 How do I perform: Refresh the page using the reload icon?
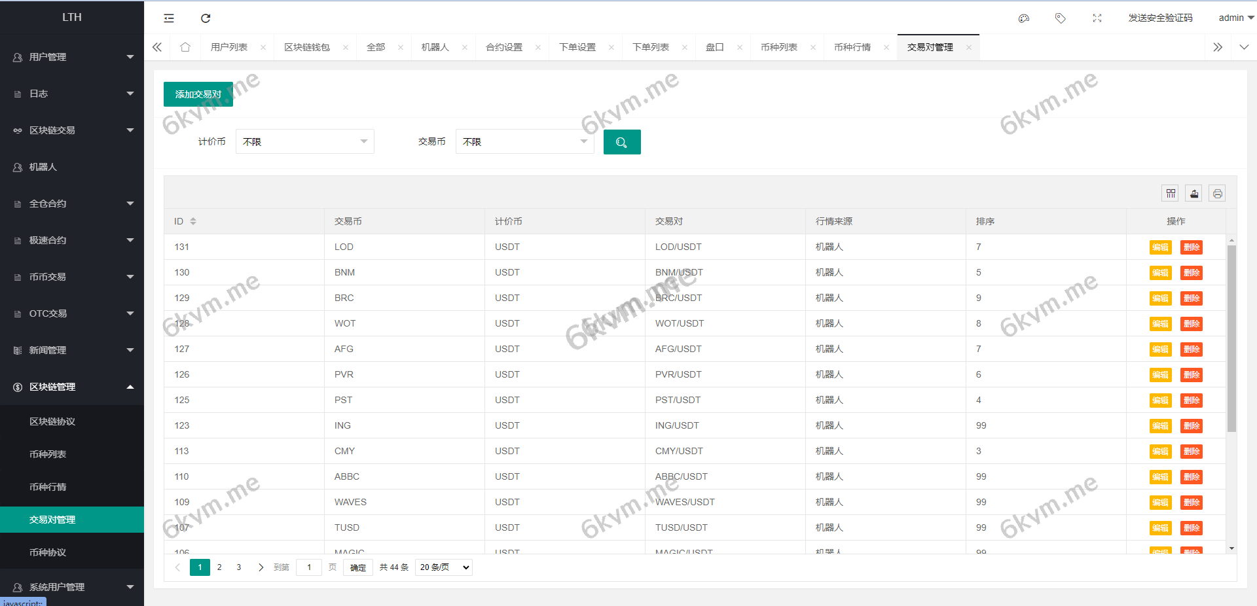coord(206,18)
